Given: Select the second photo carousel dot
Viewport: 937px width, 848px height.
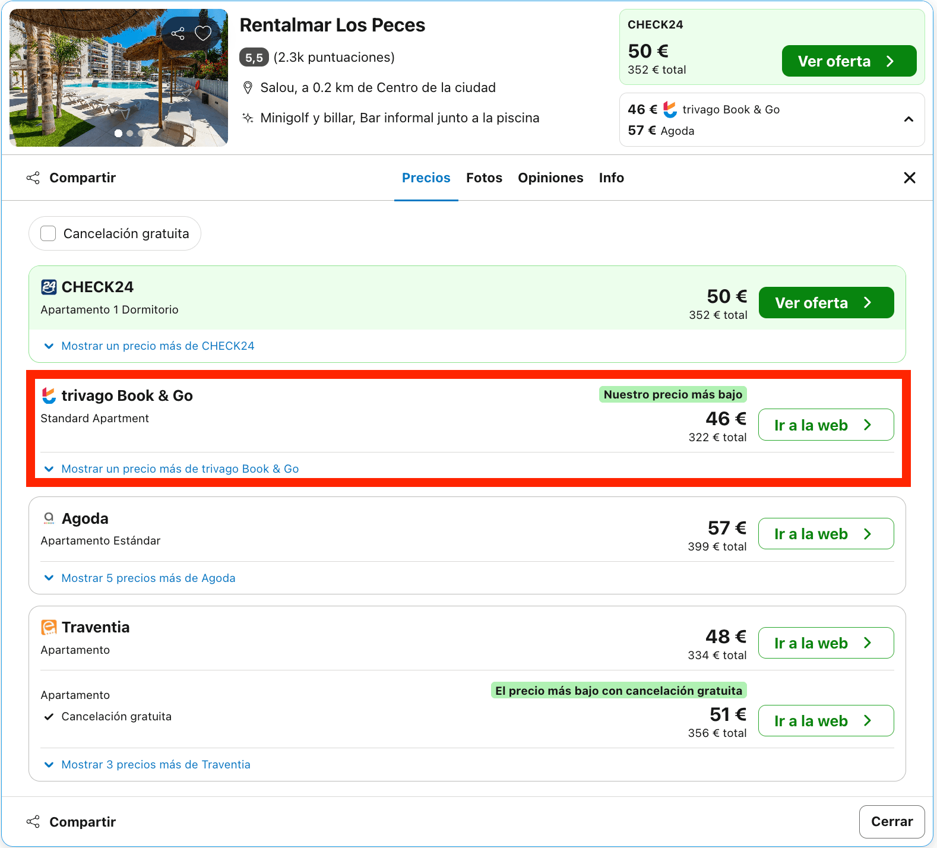Looking at the screenshot, I should tap(130, 134).
